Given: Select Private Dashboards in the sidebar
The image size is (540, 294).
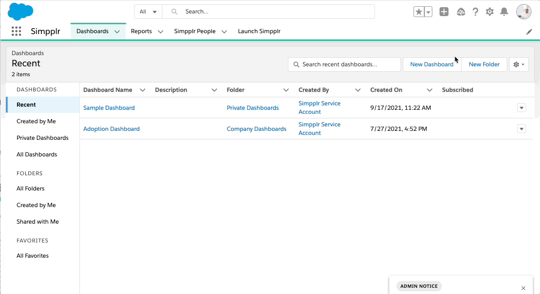Looking at the screenshot, I should pos(43,138).
